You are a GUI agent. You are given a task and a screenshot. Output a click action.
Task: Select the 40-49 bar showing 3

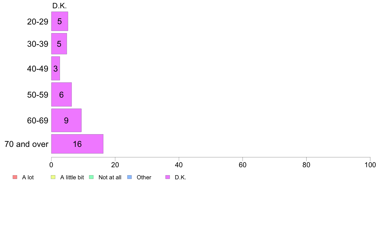tap(56, 68)
